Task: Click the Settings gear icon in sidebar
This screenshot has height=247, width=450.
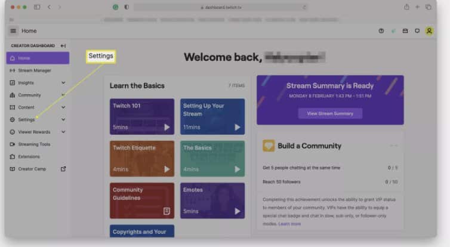Action: [13, 120]
